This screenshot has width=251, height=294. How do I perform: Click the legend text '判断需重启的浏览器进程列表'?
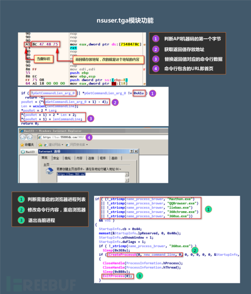tap(57, 200)
